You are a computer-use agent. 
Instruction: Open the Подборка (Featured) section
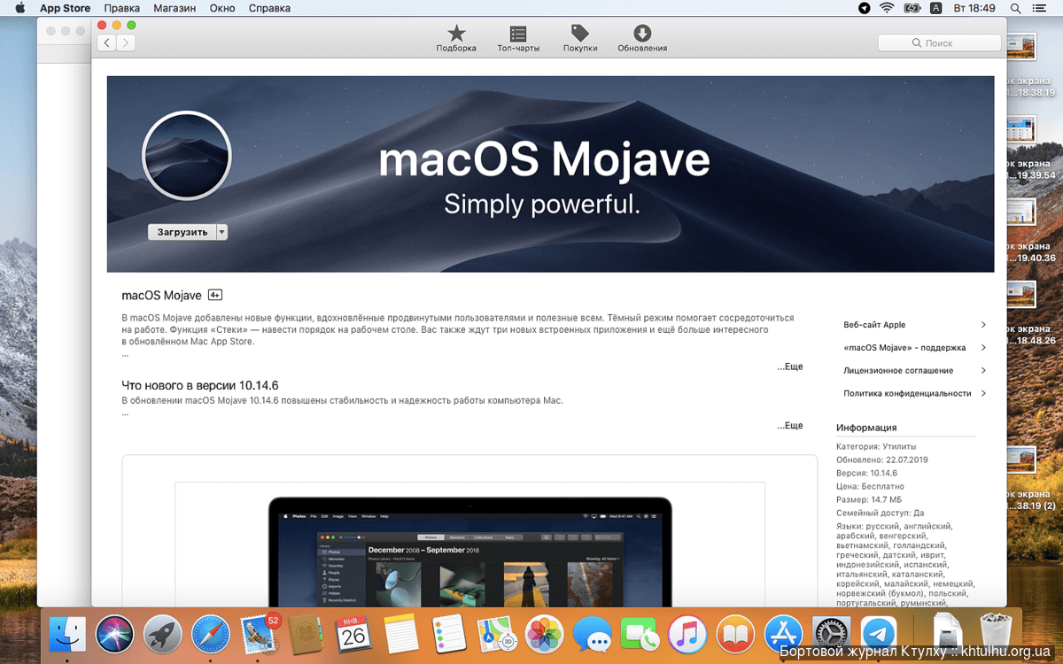(456, 39)
